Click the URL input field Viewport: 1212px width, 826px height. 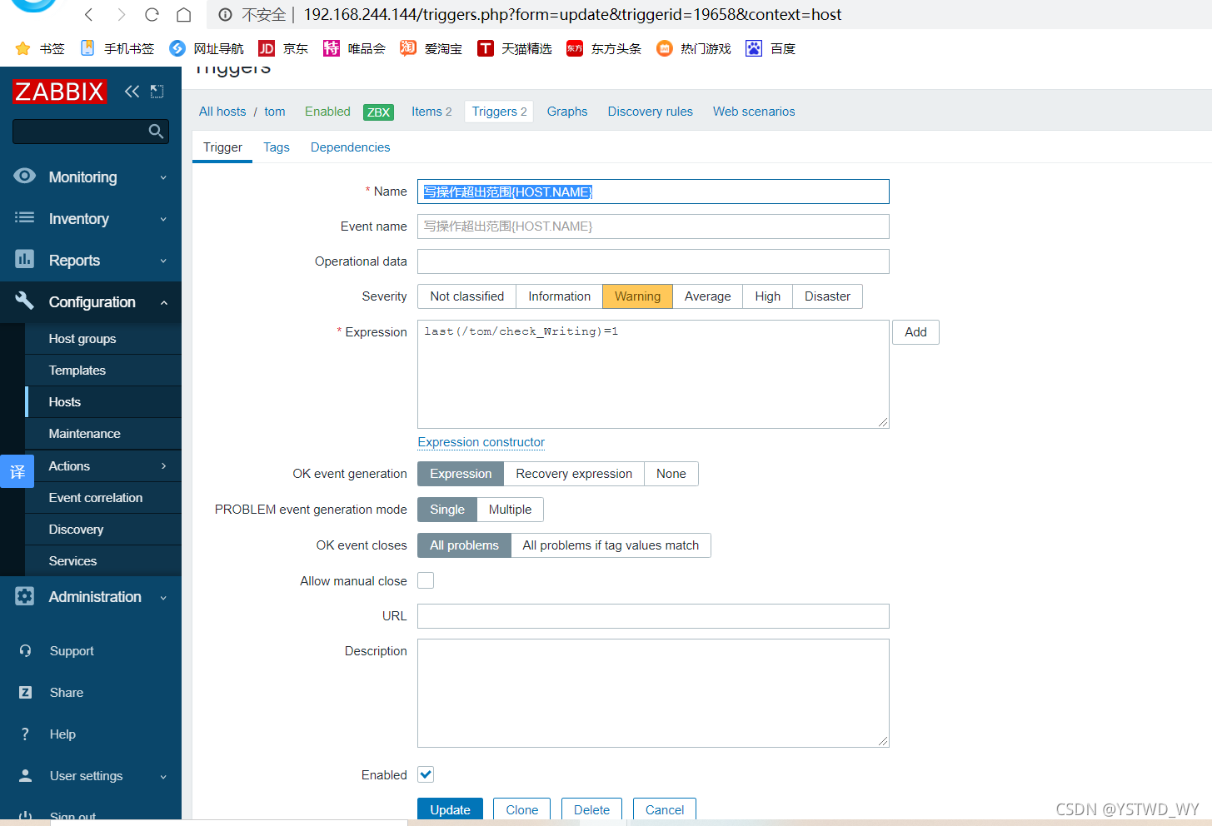click(653, 616)
